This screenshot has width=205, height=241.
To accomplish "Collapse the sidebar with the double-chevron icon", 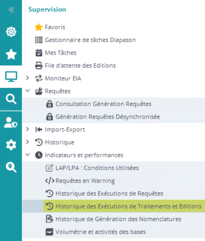I will click(x=12, y=10).
